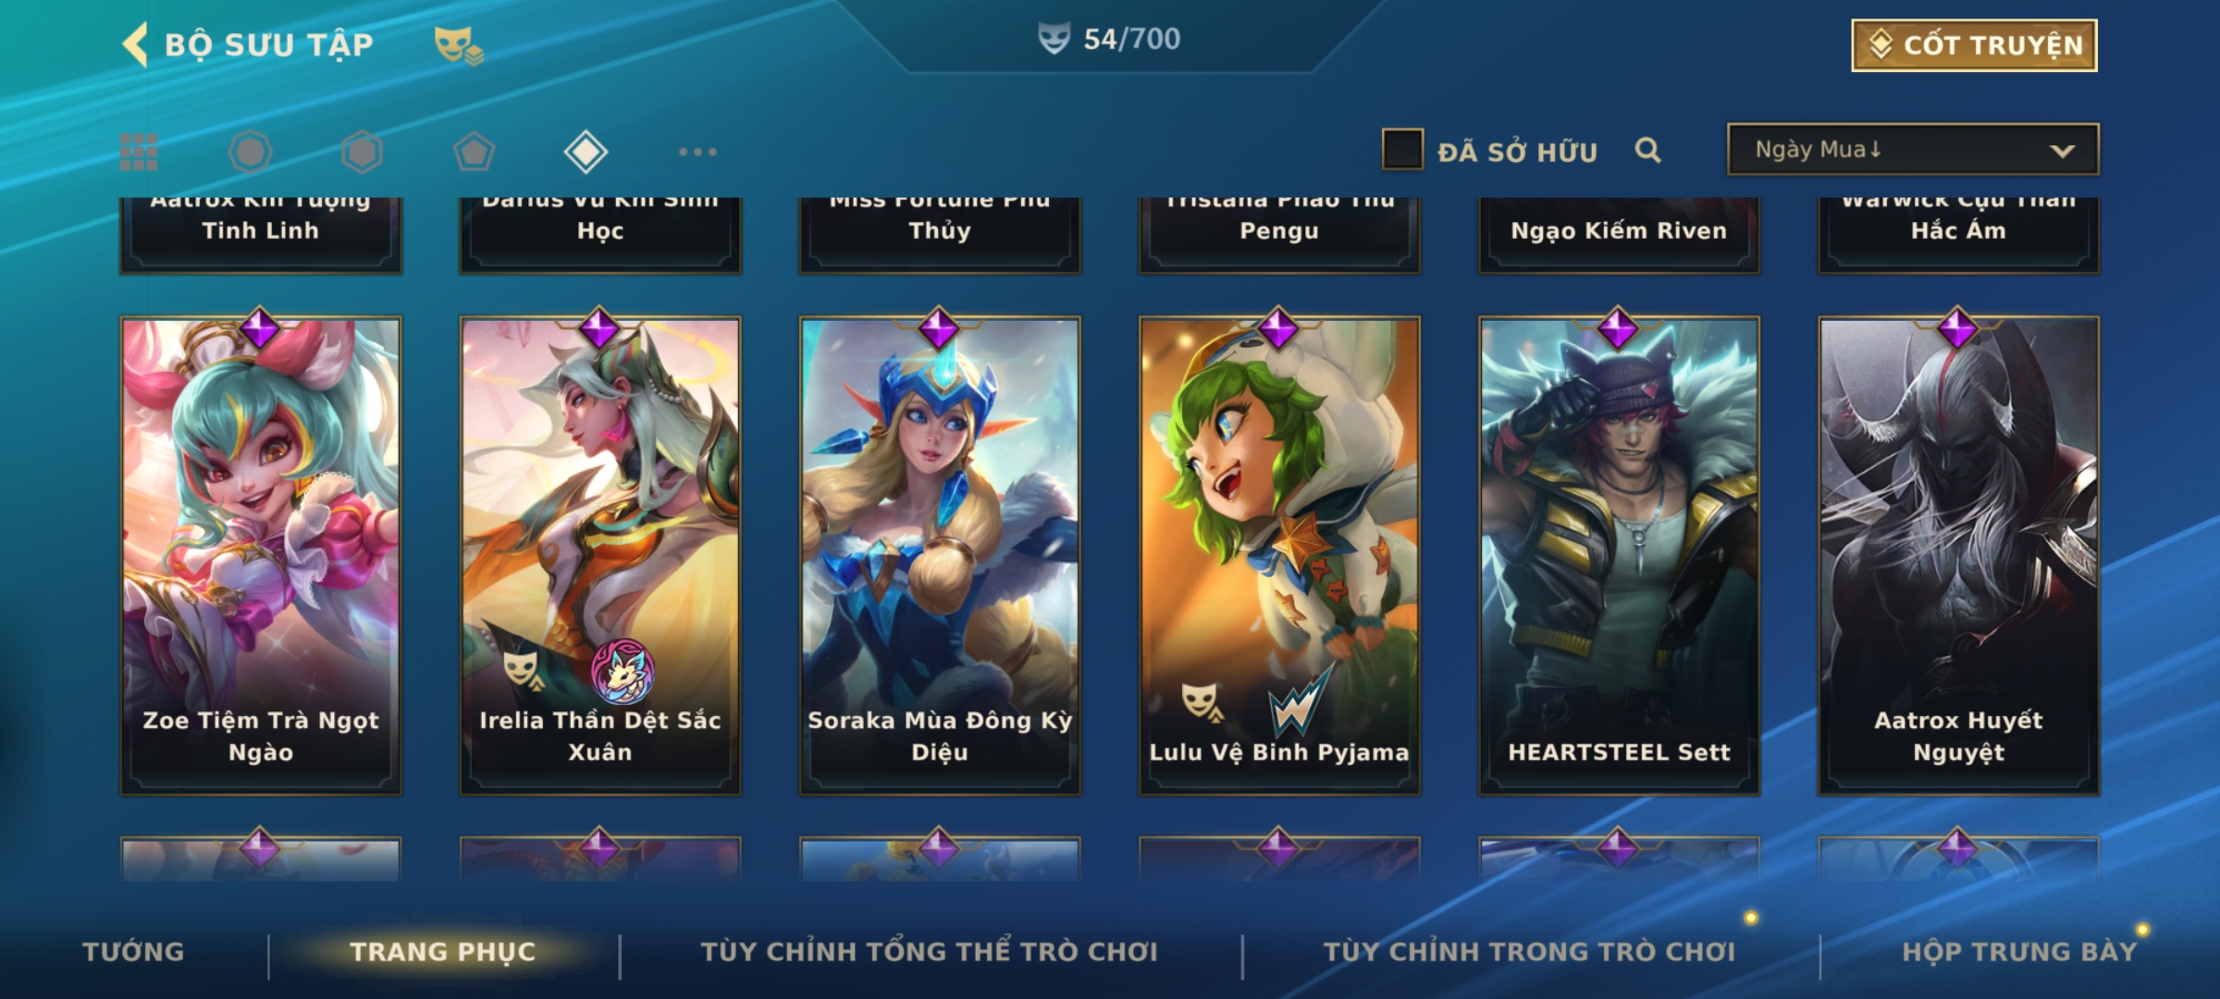Switch to the Tướng tab
The width and height of the screenshot is (2220, 999).
pos(134,952)
